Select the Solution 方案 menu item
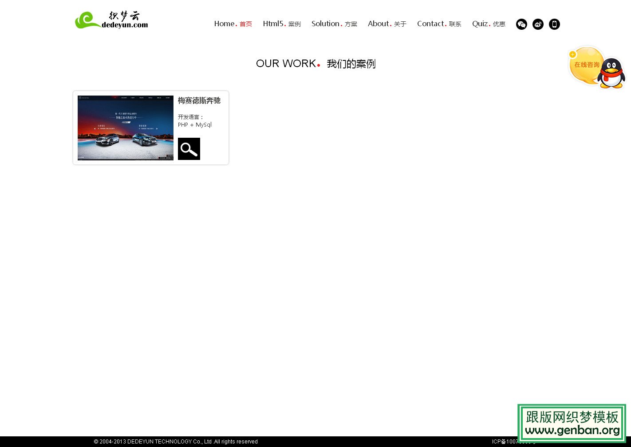Viewport: 631px width, 447px height. click(x=334, y=24)
